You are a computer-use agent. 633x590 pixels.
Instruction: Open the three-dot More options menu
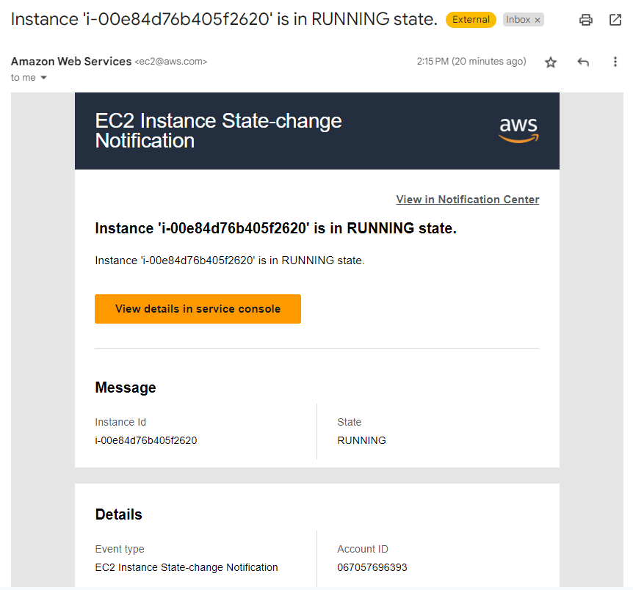pyautogui.click(x=615, y=62)
